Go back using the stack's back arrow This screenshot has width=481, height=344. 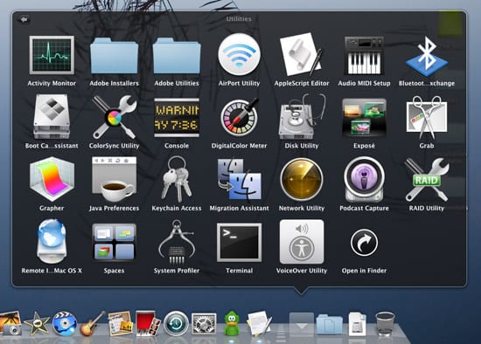pyautogui.click(x=24, y=19)
